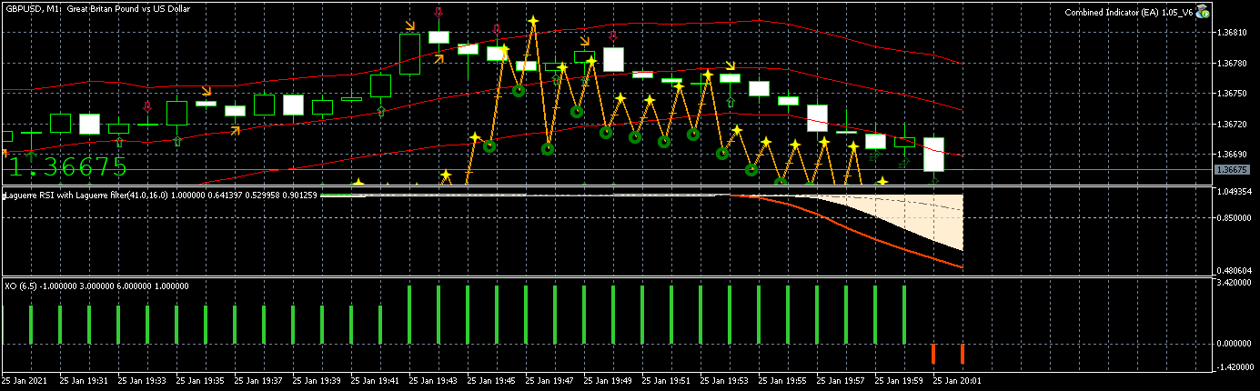Image resolution: width=1260 pixels, height=391 pixels.
Task: Click the last orange XO histogram bar
Action: [963, 354]
